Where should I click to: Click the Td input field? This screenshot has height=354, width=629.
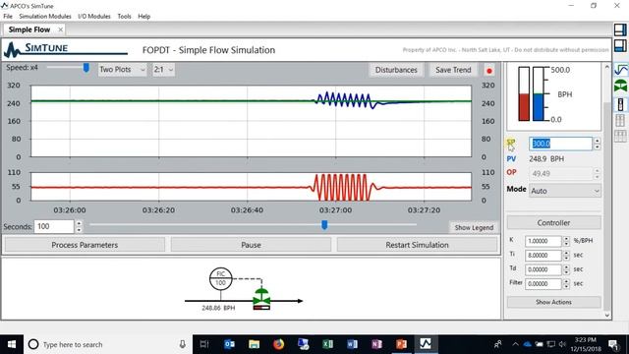pyautogui.click(x=543, y=269)
